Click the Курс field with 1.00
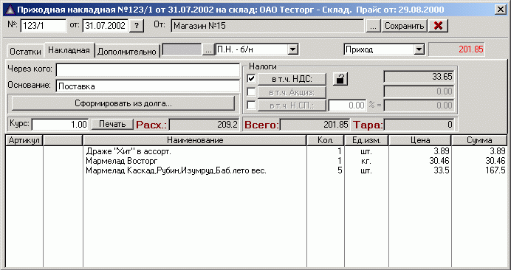 pyautogui.click(x=60, y=125)
